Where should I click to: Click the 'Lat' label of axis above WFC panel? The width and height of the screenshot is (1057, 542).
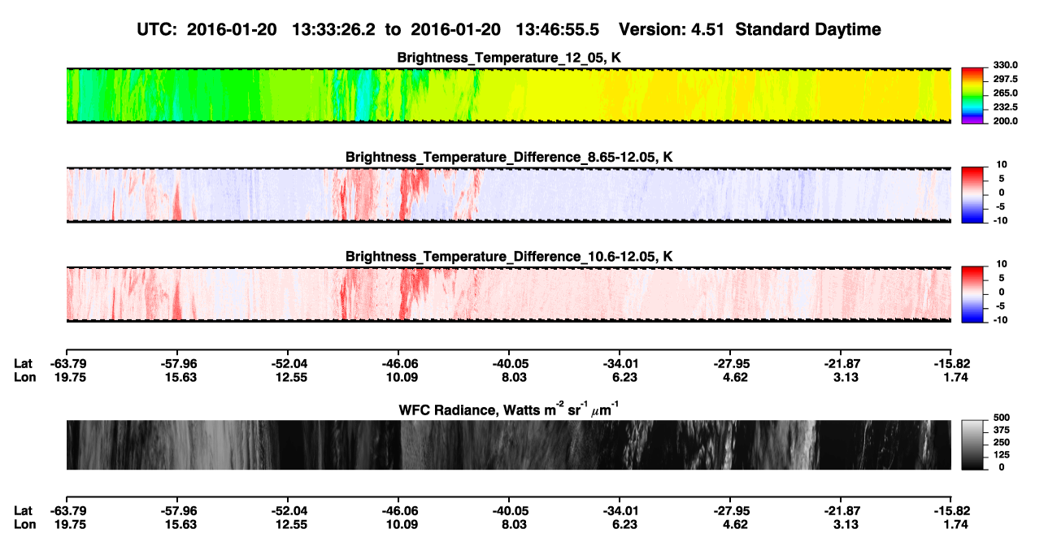pos(23,363)
